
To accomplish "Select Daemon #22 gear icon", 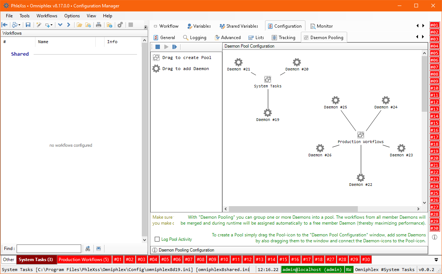I will tap(361, 178).
